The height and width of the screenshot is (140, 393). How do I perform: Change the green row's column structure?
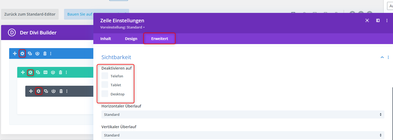click(45, 72)
